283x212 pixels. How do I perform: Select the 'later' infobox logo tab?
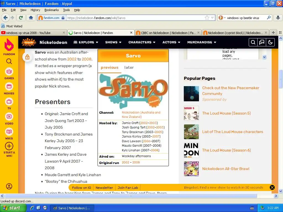pyautogui.click(x=129, y=67)
